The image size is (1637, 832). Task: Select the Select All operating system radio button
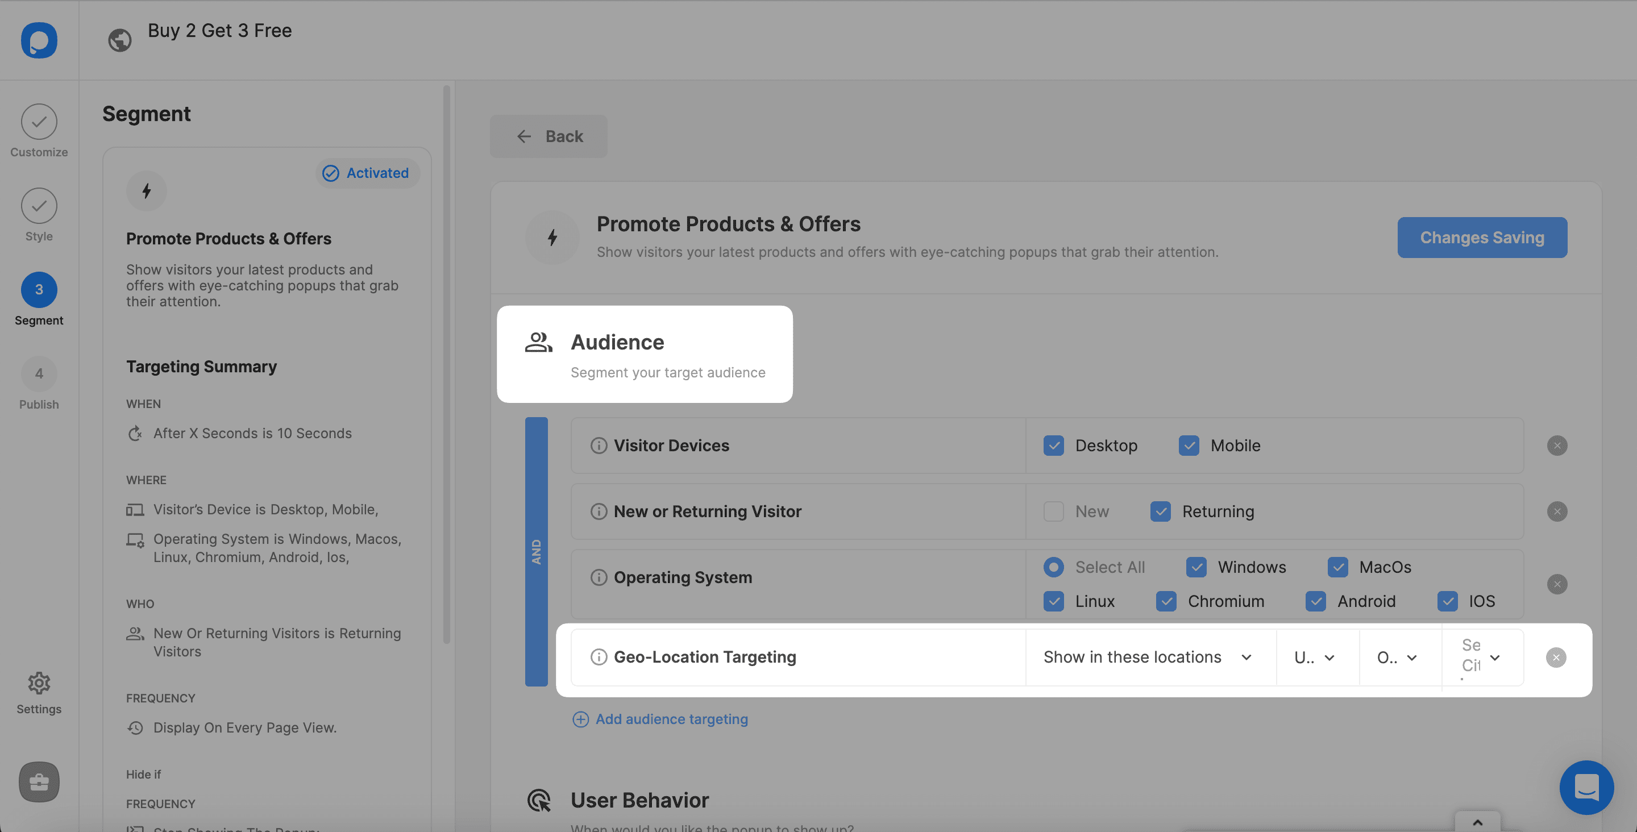1053,567
